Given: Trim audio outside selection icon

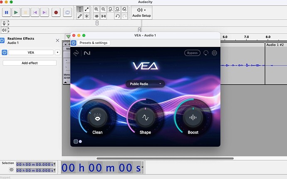Looking at the screenshot, I should 96,16.
